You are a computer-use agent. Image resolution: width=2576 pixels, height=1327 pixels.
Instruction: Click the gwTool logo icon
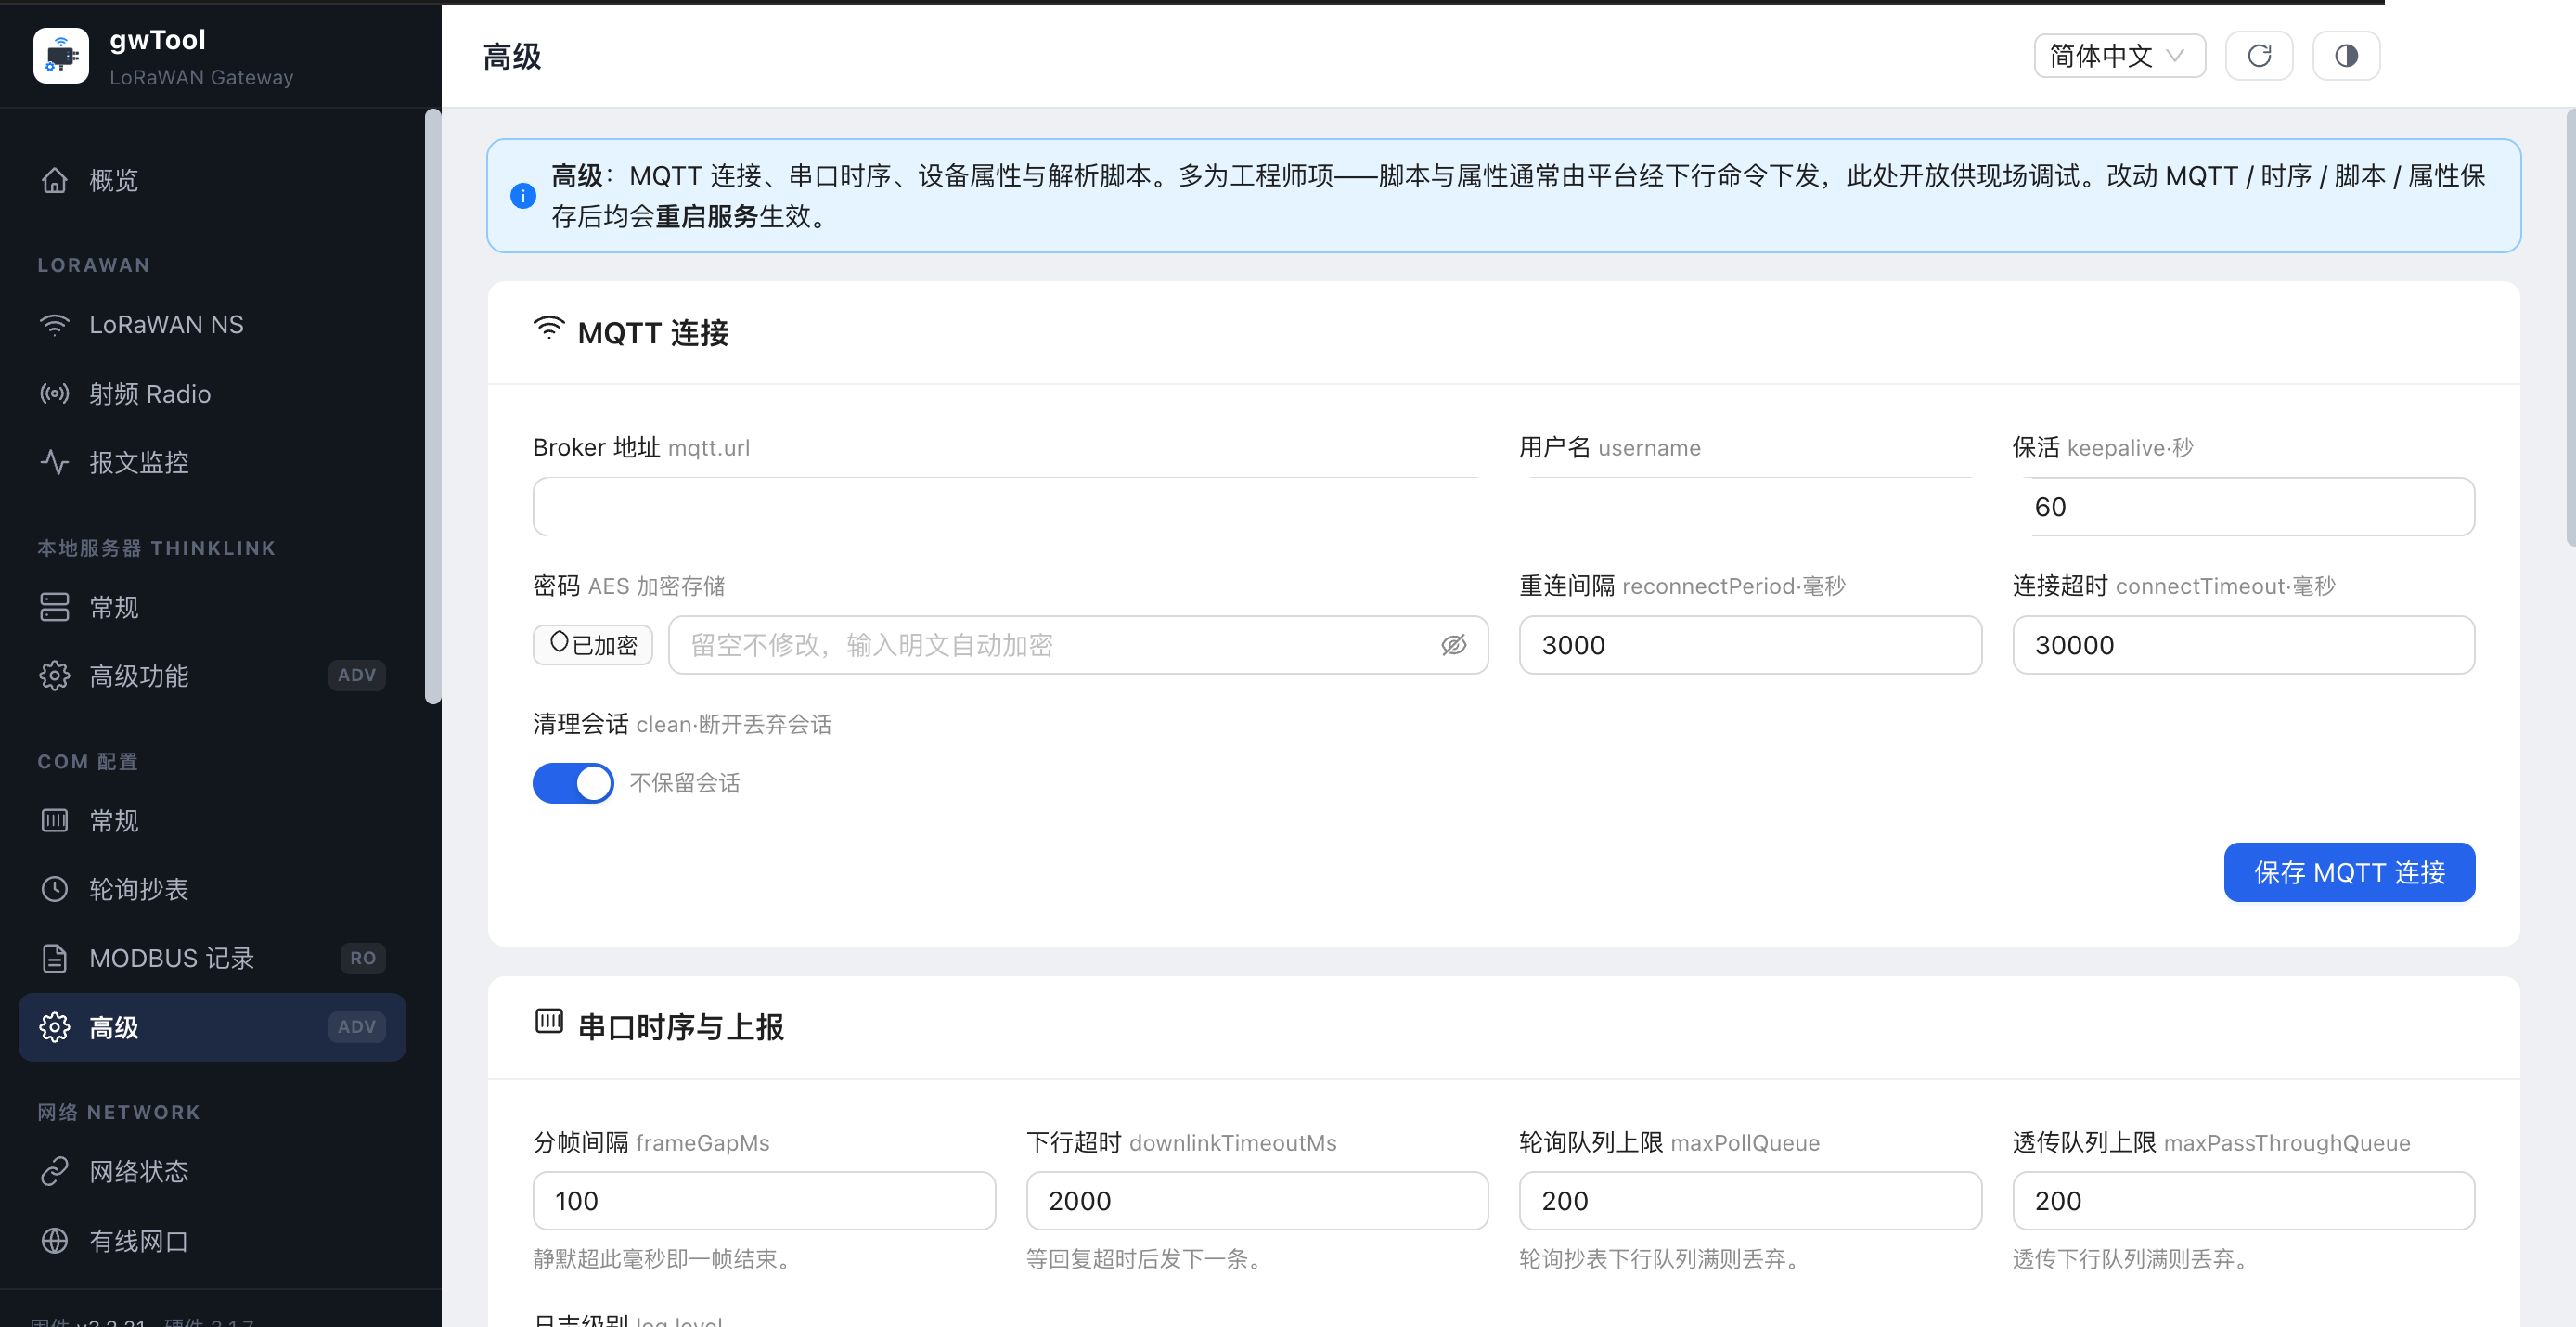(x=61, y=56)
